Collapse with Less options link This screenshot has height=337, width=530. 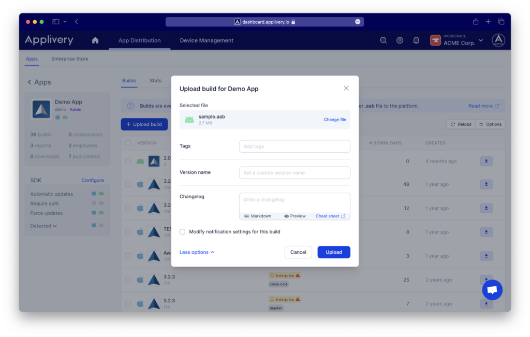point(197,252)
